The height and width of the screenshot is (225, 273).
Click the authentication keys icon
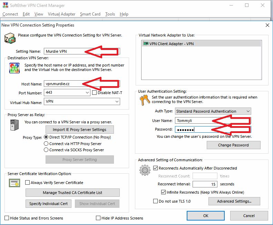click(x=145, y=100)
